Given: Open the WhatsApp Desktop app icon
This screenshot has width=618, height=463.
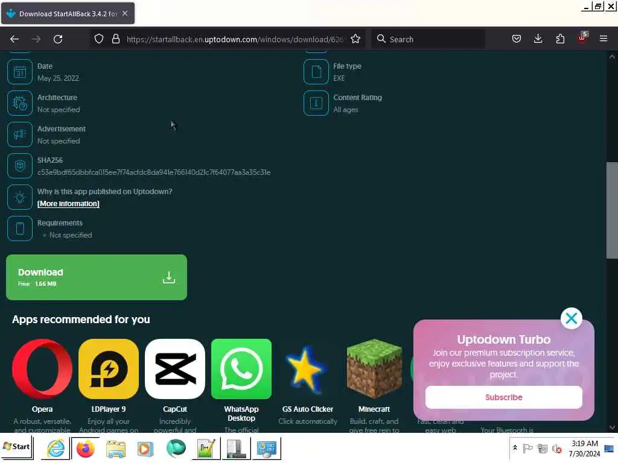Looking at the screenshot, I should pos(241,369).
